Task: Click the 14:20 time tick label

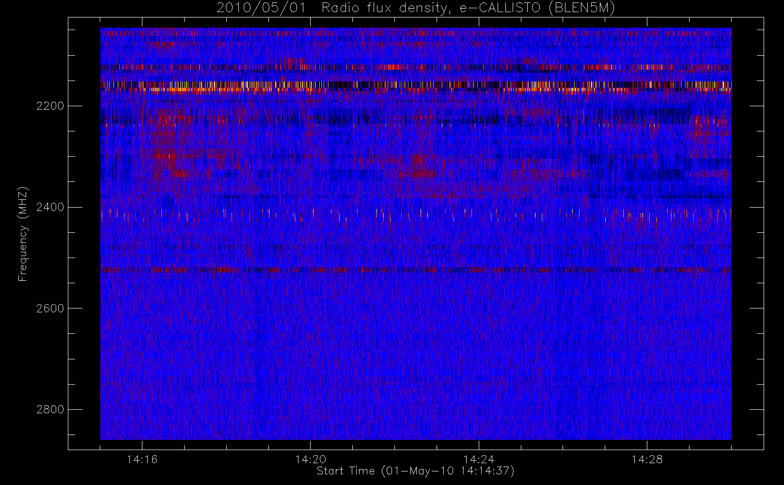Action: [x=310, y=459]
